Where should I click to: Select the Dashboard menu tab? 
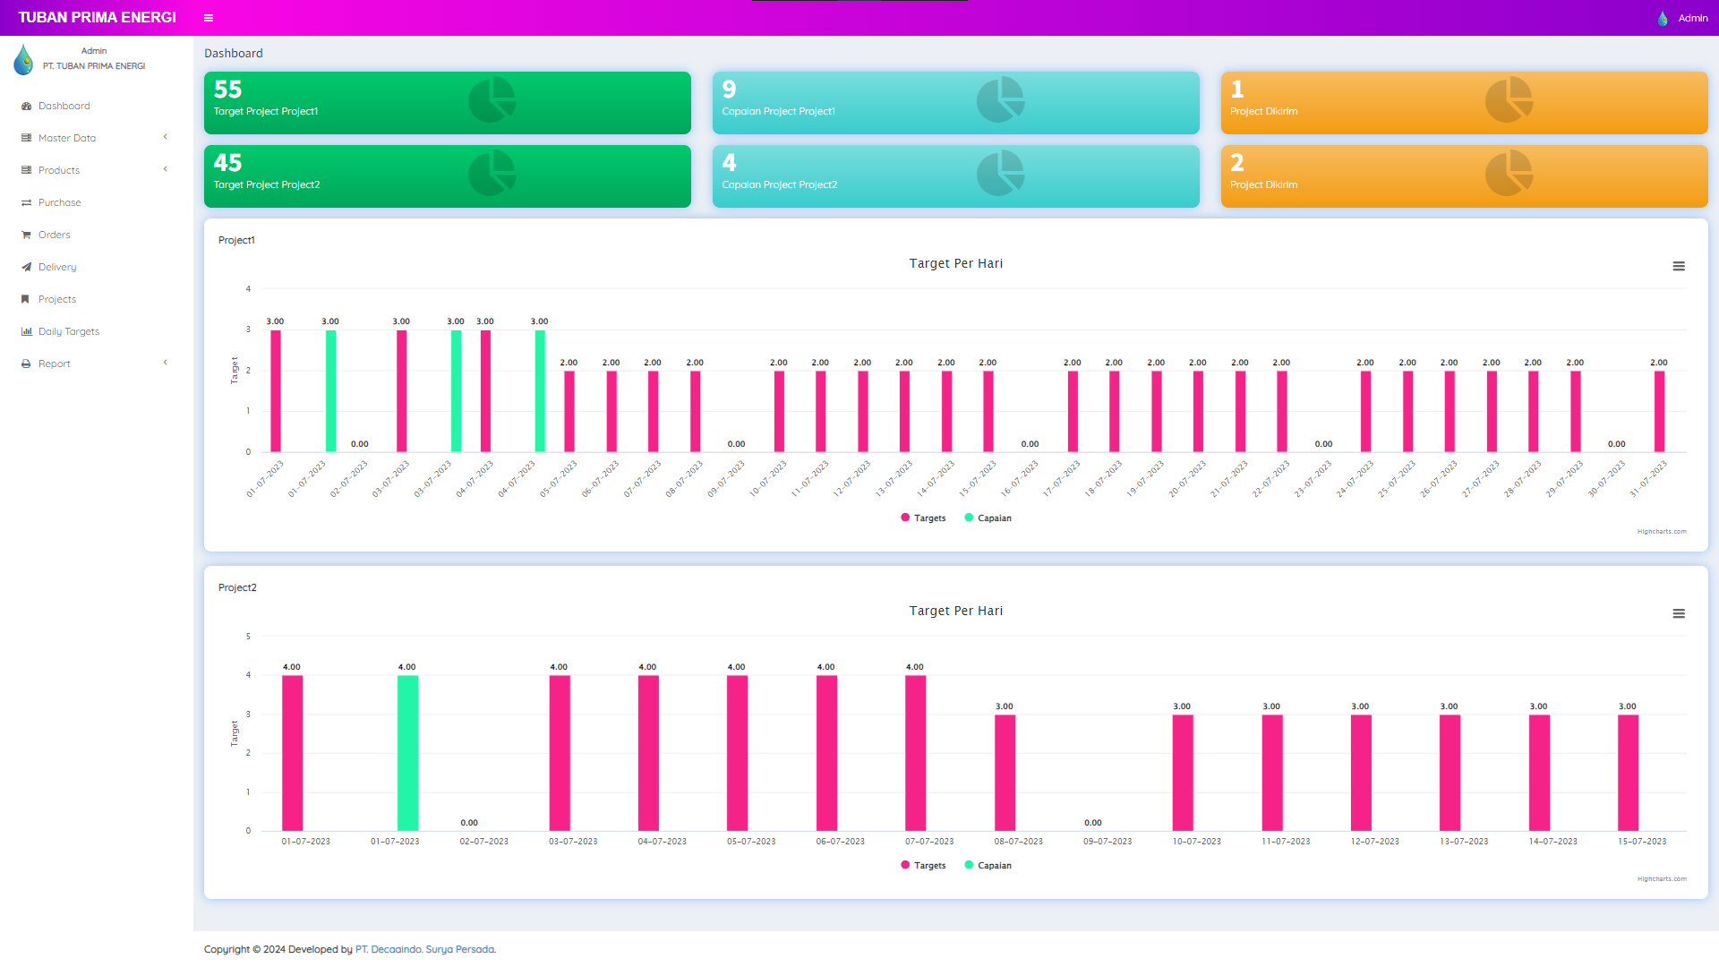(x=64, y=105)
